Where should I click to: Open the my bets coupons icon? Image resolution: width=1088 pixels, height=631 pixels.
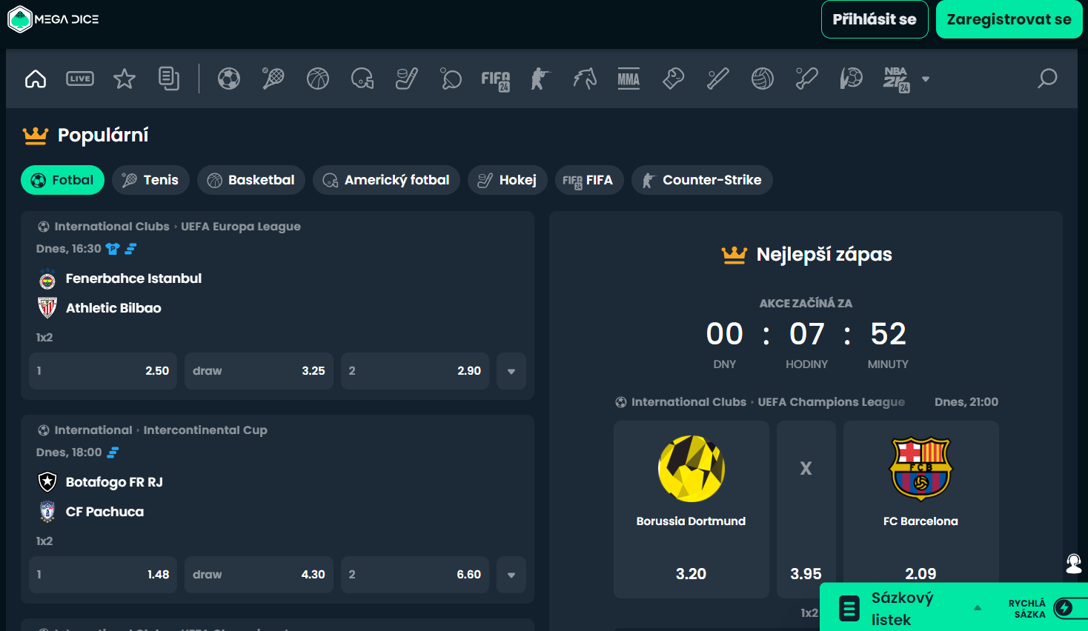[169, 79]
